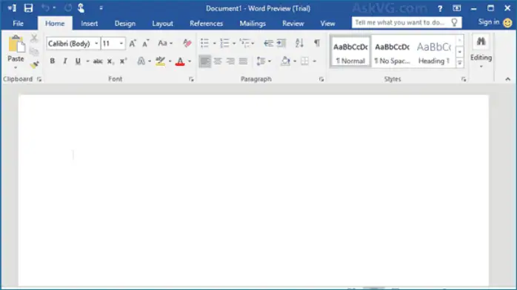
Task: Open the font size 11 dropdown
Action: click(x=121, y=44)
